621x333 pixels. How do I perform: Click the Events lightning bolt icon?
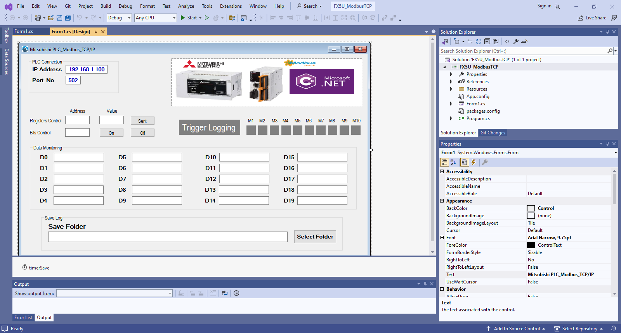tap(474, 162)
